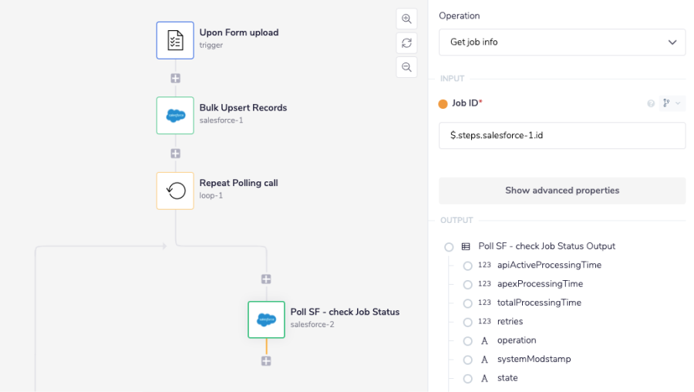Select the Upon Form upload trigger step icon
The image size is (694, 392).
coord(175,40)
